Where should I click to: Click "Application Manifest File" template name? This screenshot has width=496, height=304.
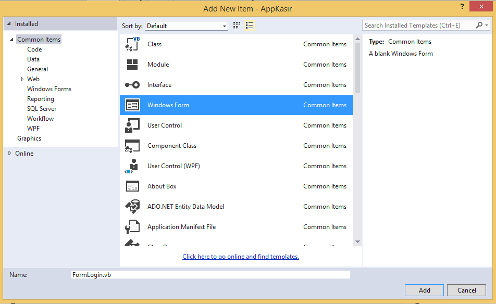(x=181, y=227)
